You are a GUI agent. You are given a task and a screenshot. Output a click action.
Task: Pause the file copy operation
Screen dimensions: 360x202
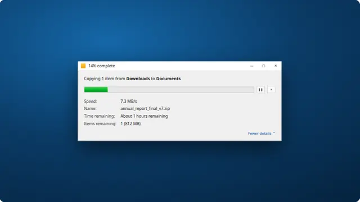(x=260, y=90)
